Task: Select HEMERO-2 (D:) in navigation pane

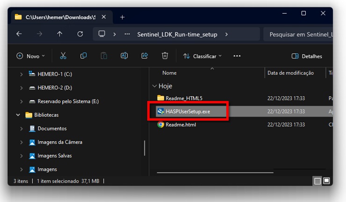Action: 55,88
